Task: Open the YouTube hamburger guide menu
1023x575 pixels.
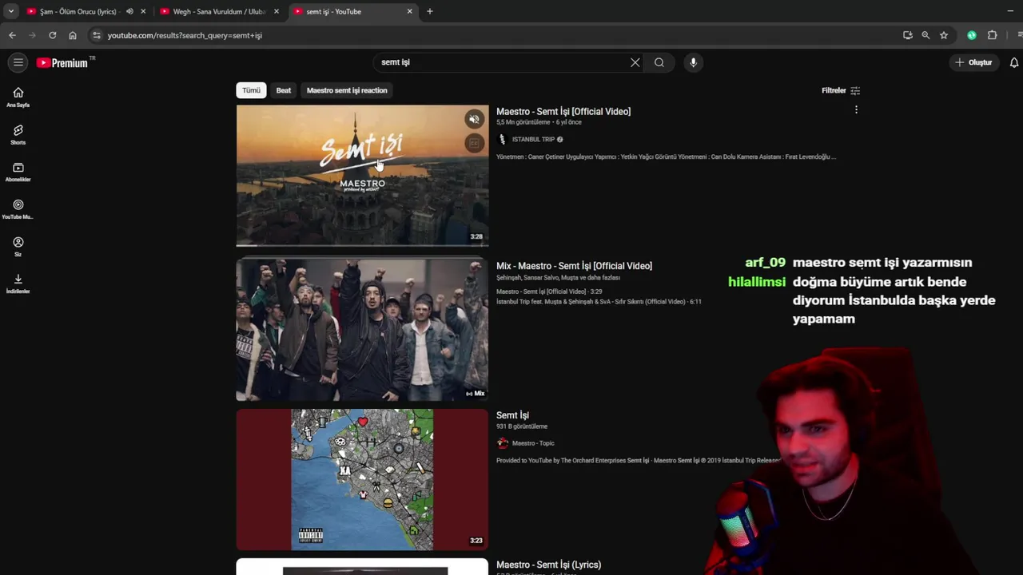Action: pos(18,62)
